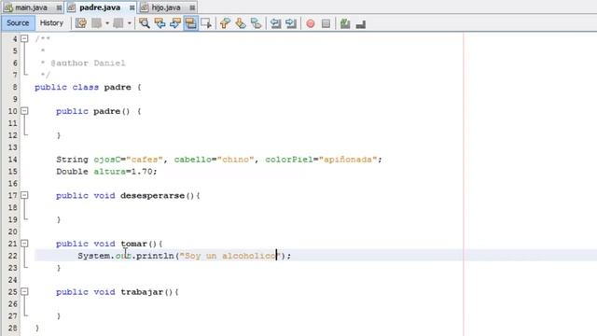Click the 'tomar' method name
Screen dimensions: 597x336
[134, 244]
